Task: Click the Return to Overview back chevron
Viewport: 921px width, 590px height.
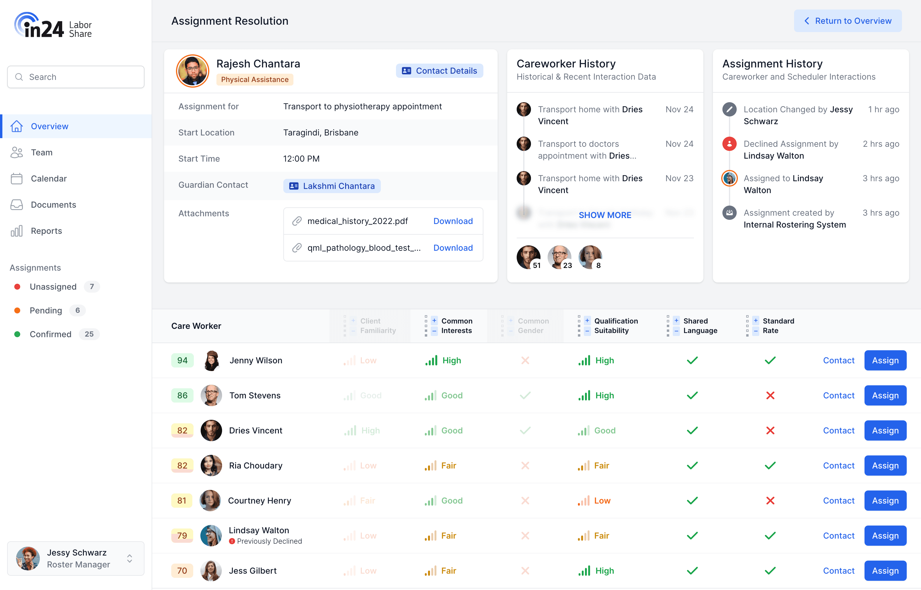Action: (807, 21)
